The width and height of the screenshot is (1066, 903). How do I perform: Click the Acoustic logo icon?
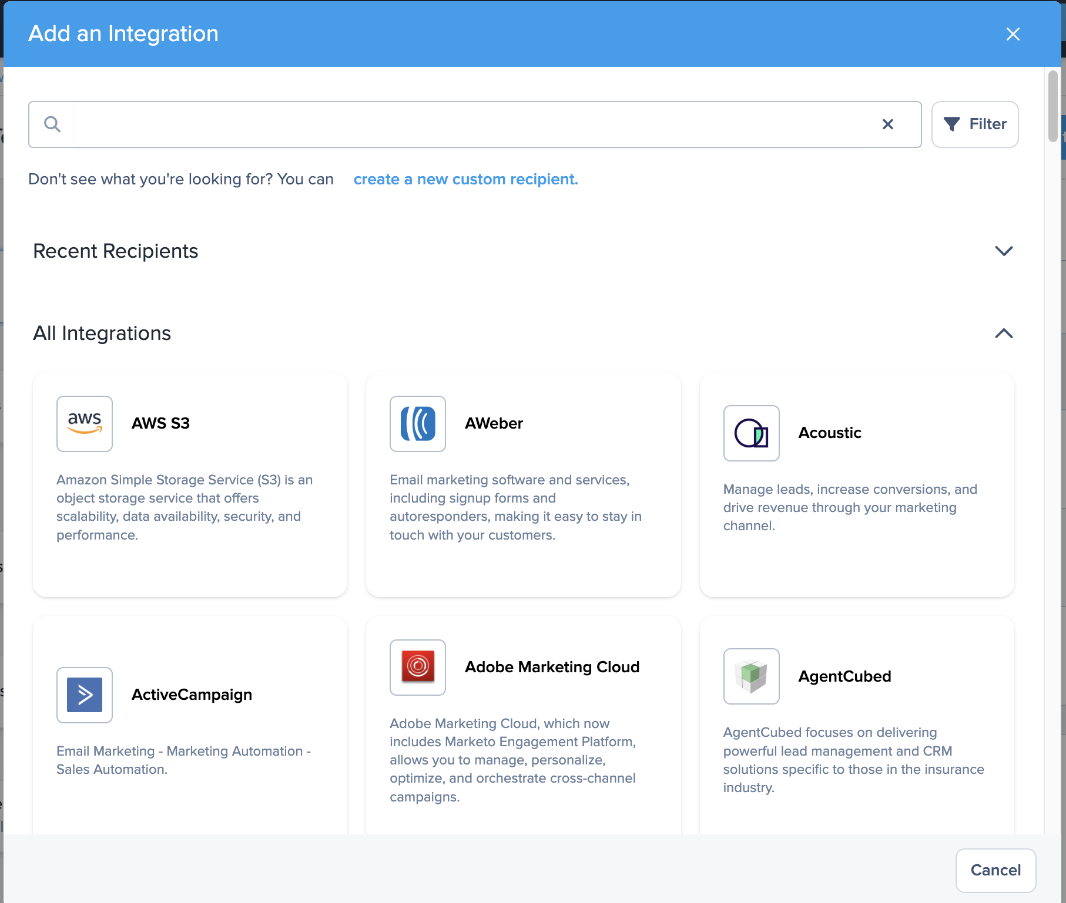click(x=751, y=433)
